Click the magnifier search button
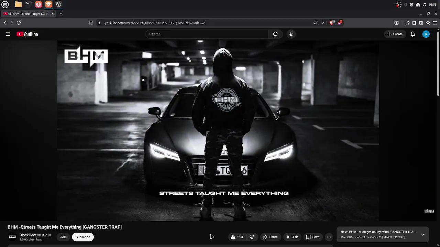The width and height of the screenshot is (440, 247). click(275, 34)
